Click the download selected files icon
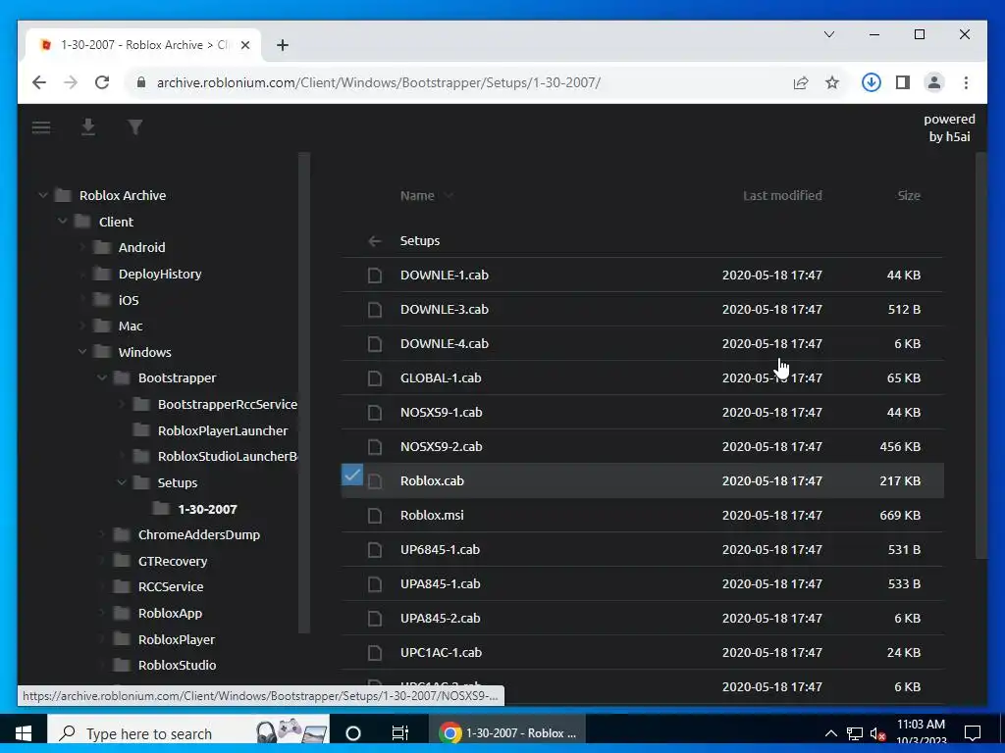Screen dimensions: 1005x753 [88, 127]
